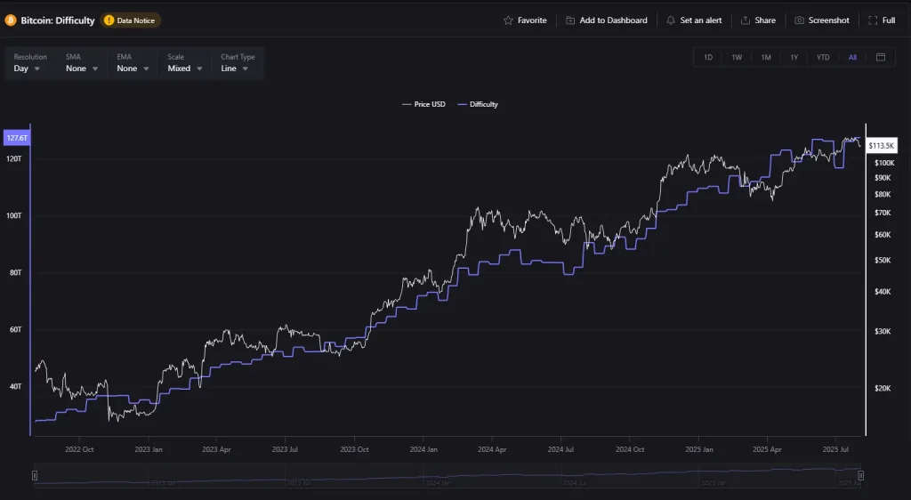This screenshot has width=911, height=500.
Task: Click the 120T difficulty axis label
Action: (x=14, y=158)
